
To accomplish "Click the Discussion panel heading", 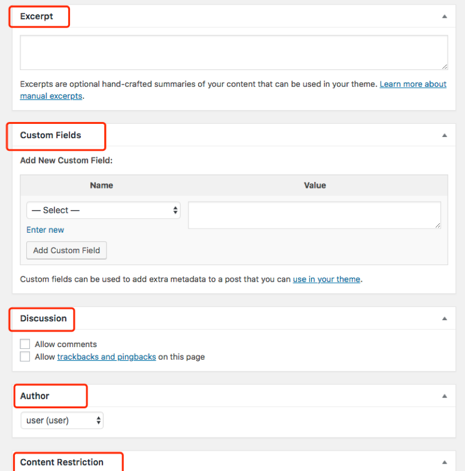I will click(43, 318).
